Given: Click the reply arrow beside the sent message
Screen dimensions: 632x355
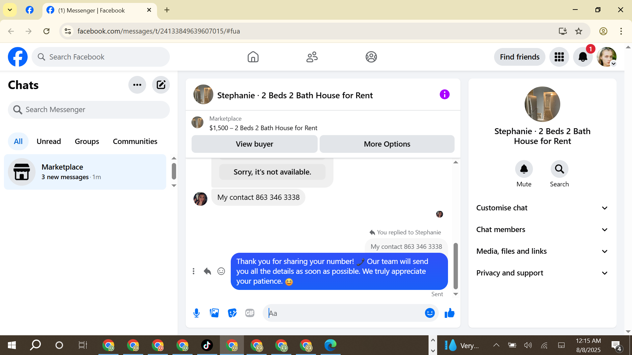Looking at the screenshot, I should coord(207,271).
